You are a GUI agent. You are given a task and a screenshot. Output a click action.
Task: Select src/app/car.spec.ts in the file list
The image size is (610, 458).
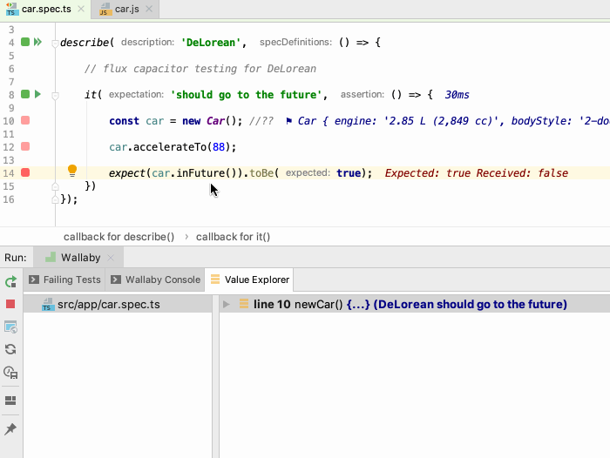click(x=118, y=304)
